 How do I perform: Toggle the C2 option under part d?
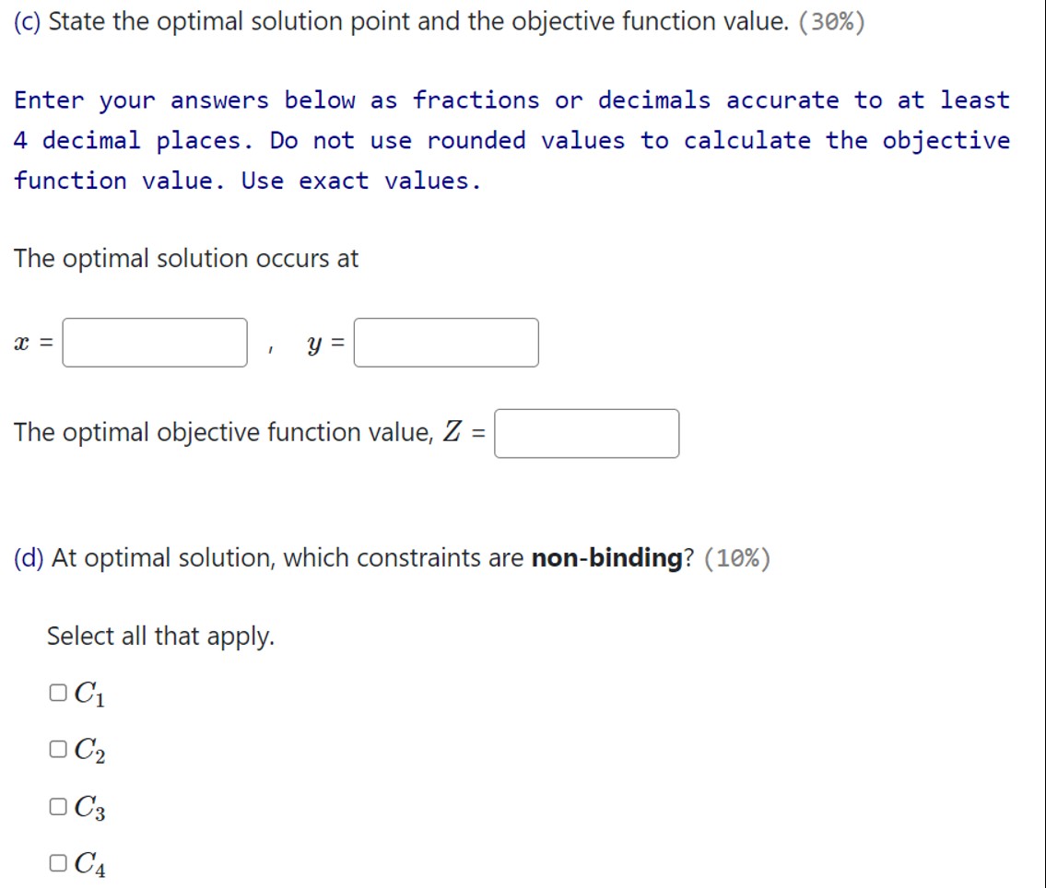[x=55, y=751]
